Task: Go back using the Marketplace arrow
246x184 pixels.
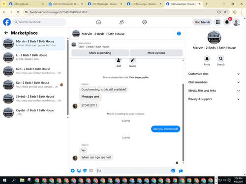Action: (x=6, y=33)
